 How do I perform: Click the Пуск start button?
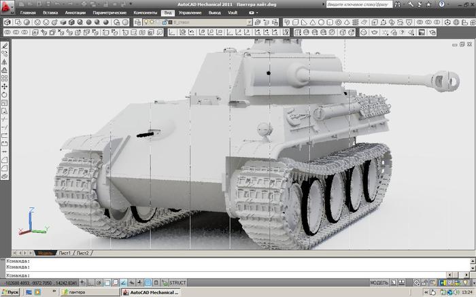coord(12,292)
